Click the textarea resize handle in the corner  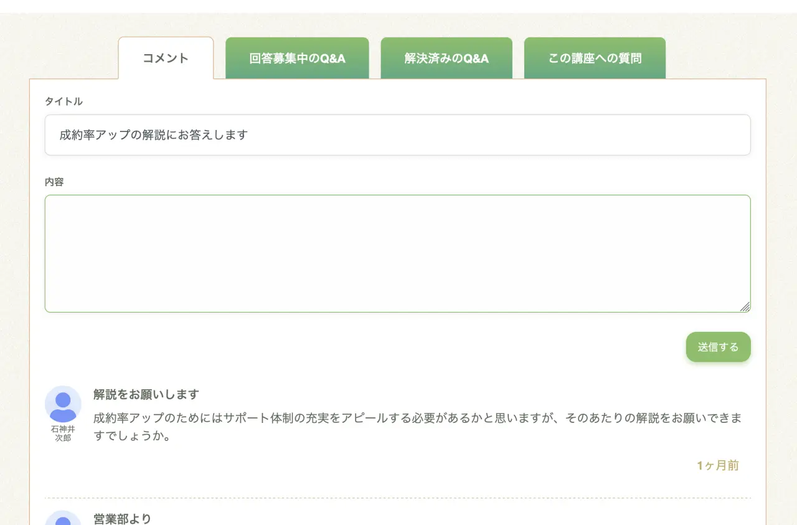[745, 306]
